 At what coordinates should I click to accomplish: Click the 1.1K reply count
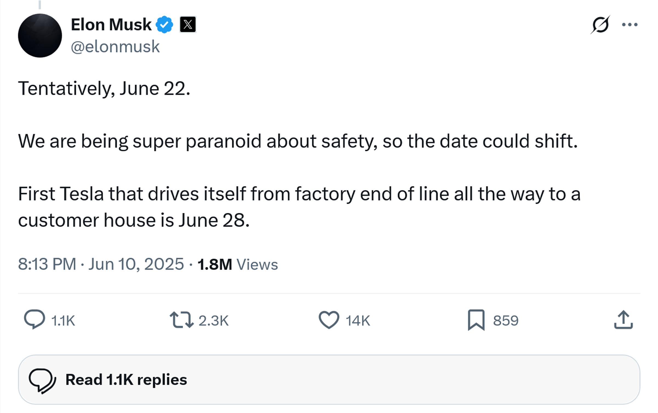coord(63,321)
